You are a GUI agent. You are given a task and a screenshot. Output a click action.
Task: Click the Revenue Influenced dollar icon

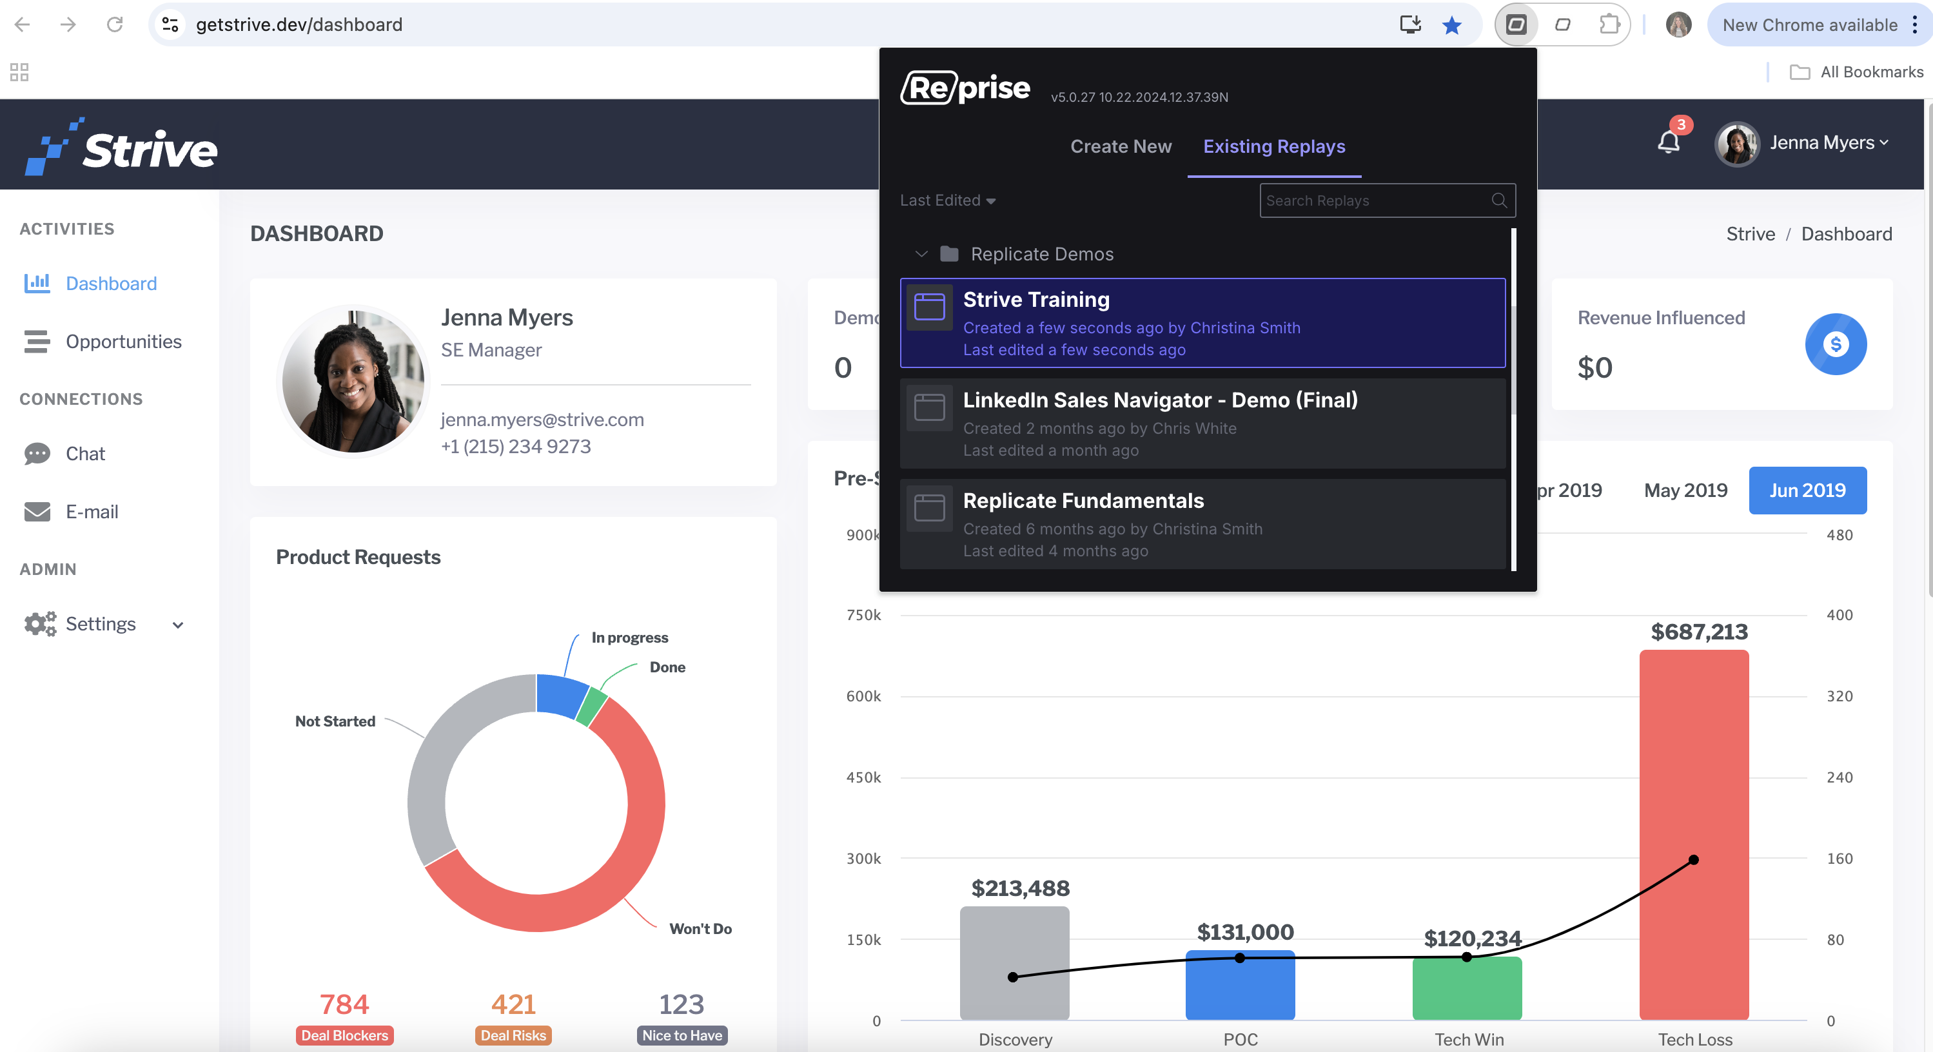coord(1836,344)
